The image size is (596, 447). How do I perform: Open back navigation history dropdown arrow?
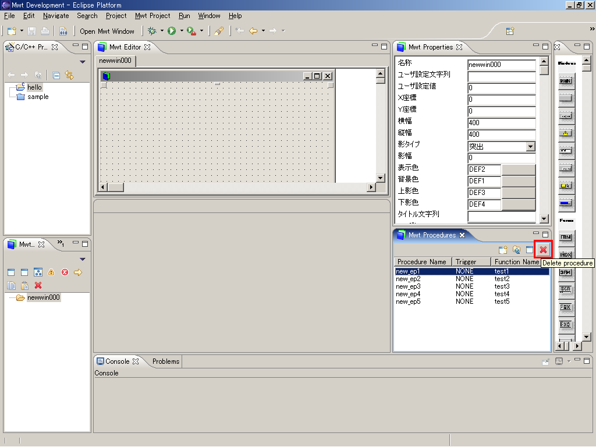263,31
